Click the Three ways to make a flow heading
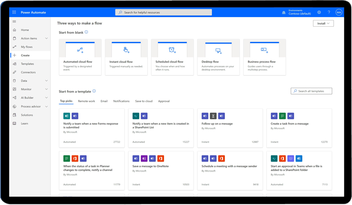Screen dimensions: 352x205 80,23
